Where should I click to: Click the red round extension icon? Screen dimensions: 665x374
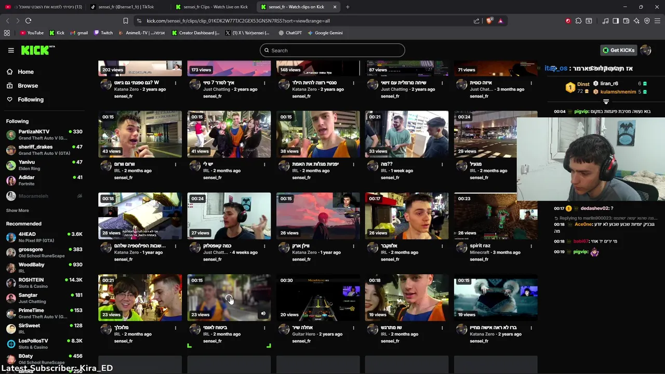(x=568, y=21)
